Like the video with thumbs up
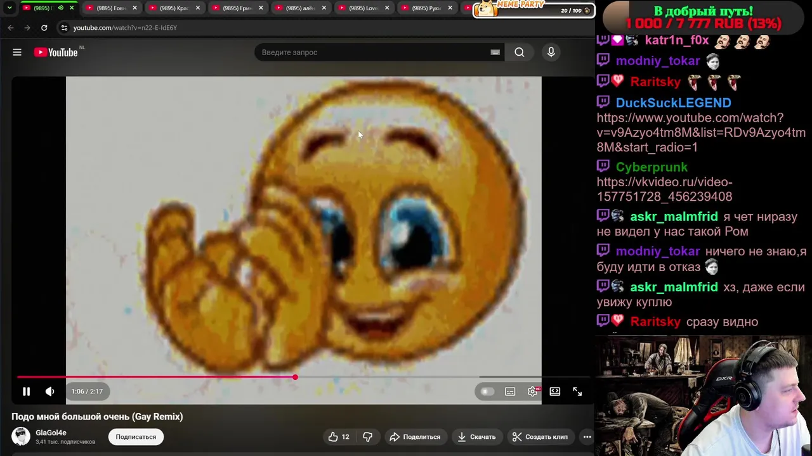 pos(339,437)
